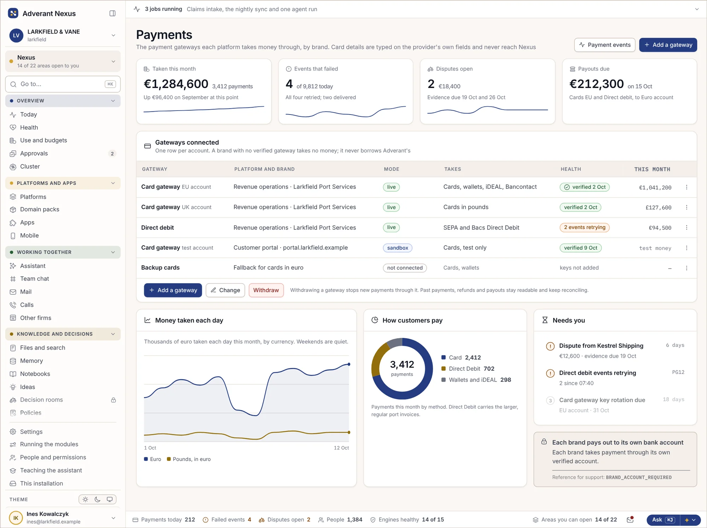
Task: Switch to the light theme
Action: click(x=85, y=499)
